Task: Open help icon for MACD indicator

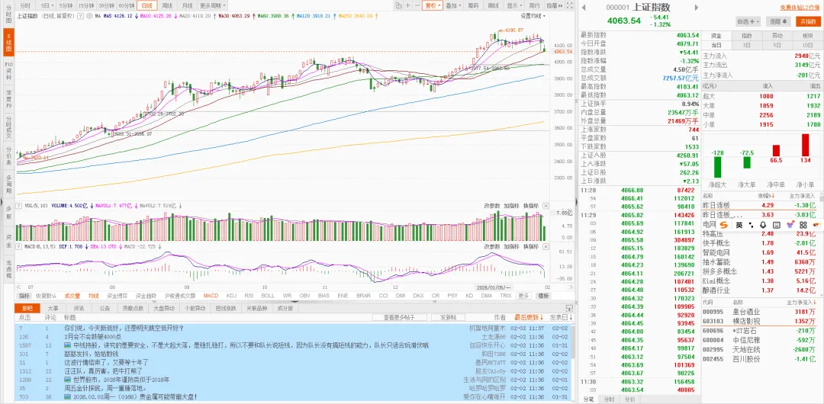Action: [19, 246]
